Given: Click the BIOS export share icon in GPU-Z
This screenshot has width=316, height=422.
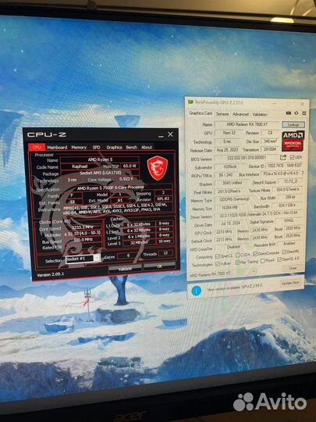Looking at the screenshot, I should pos(283,157).
